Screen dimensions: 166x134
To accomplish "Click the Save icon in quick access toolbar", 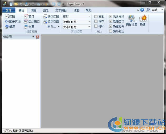I will coord(21,4).
